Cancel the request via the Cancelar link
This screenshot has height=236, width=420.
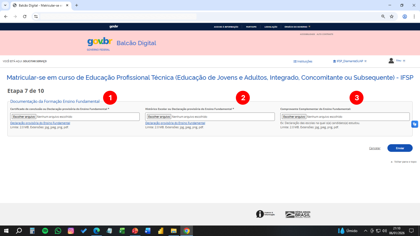(x=374, y=148)
